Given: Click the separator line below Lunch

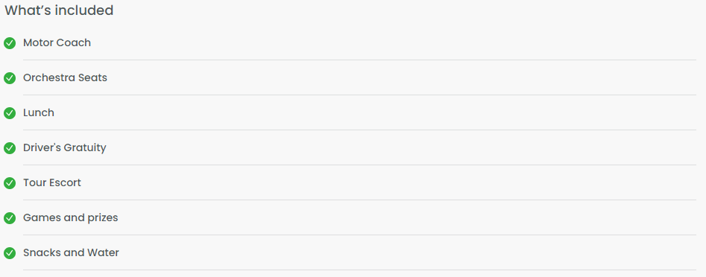Looking at the screenshot, I should point(359,130).
